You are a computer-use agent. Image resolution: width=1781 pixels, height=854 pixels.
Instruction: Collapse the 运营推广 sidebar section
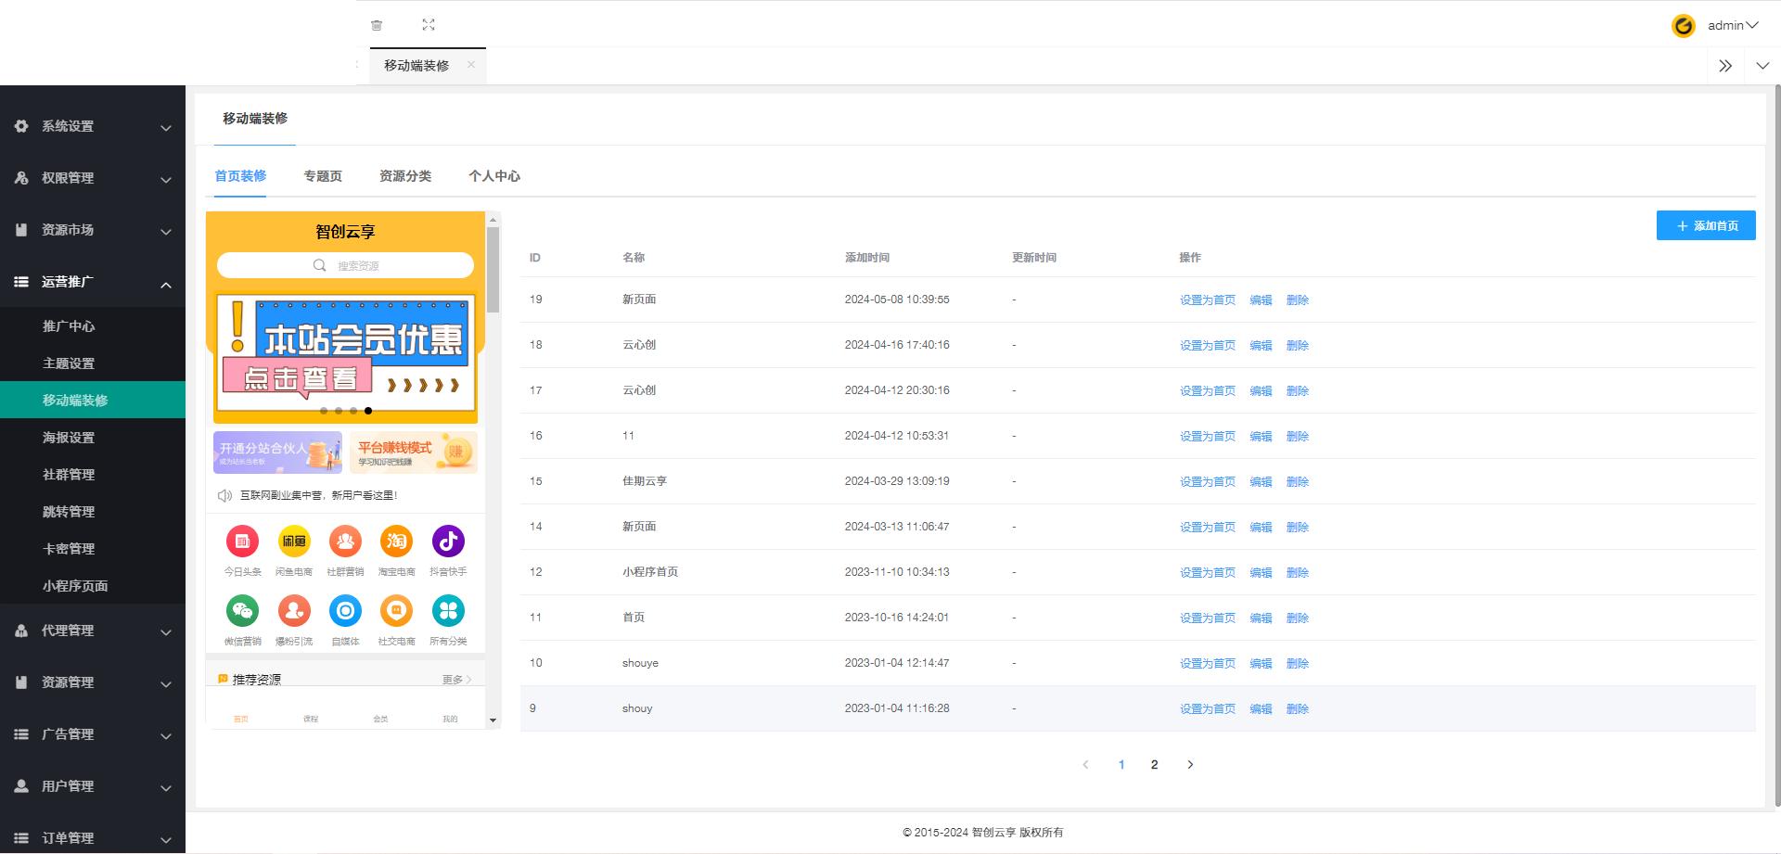point(93,282)
